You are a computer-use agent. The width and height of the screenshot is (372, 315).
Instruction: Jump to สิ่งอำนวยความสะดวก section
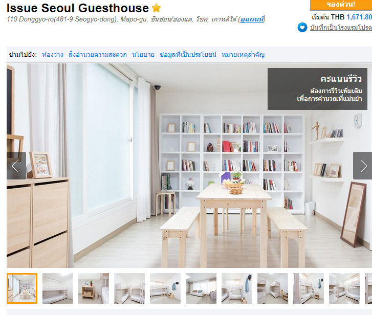click(x=98, y=55)
